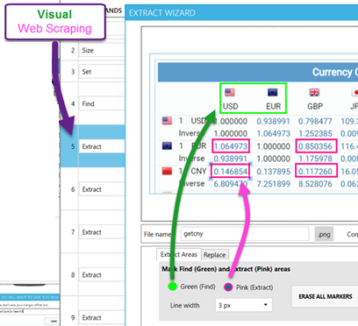The image size is (358, 326).
Task: Select the Green (Find) marker option
Action: coord(173,287)
